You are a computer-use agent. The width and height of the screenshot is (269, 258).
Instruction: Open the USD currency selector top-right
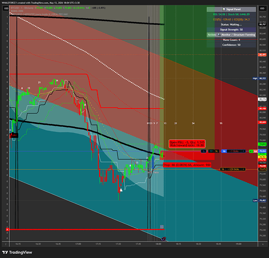coord(262,8)
